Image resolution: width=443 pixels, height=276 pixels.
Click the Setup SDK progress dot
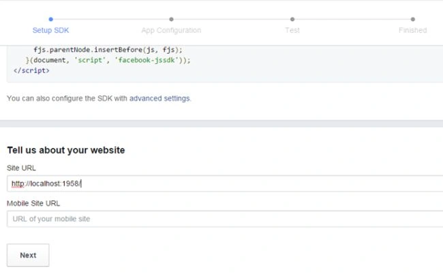pos(50,19)
